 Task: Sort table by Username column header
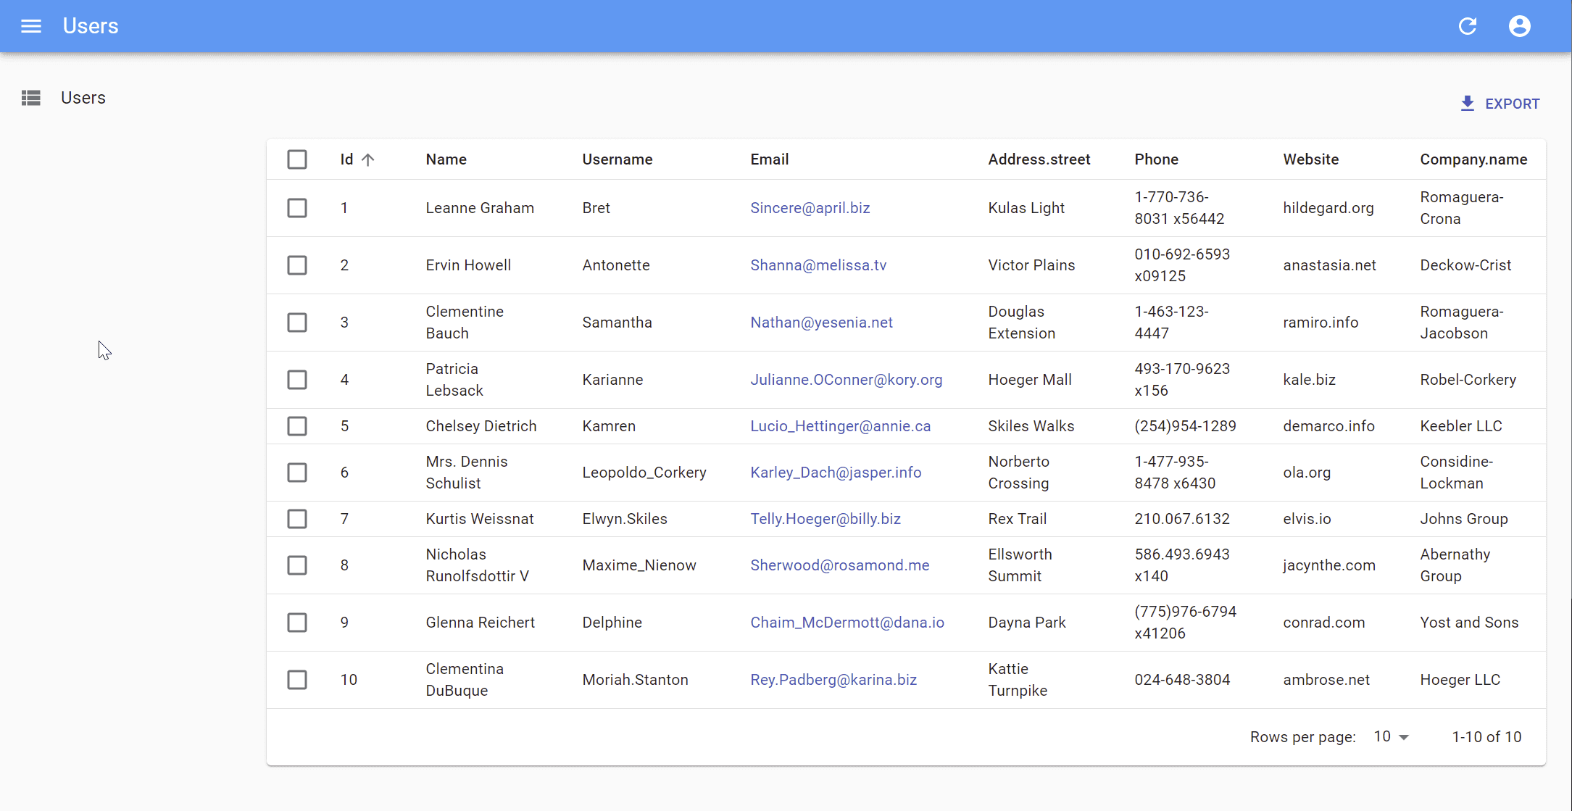pos(617,159)
